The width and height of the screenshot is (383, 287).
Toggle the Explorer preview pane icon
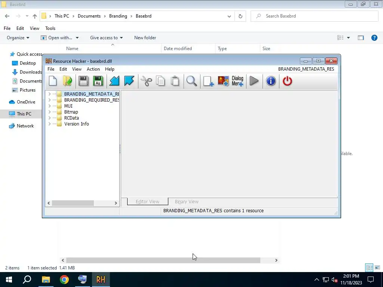pos(361,38)
